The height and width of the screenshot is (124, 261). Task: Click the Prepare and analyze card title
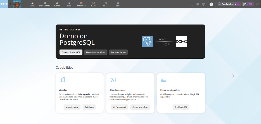click(170, 90)
